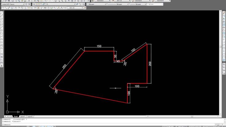Select the Array modify tool
This screenshot has width=226, height=127.
(x=224, y=25)
